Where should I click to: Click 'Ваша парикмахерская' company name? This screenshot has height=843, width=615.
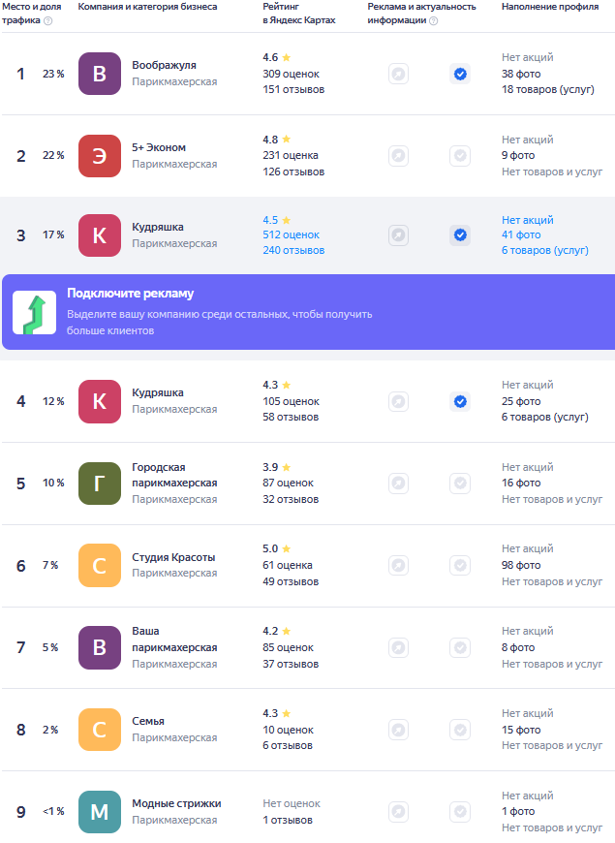[174, 640]
